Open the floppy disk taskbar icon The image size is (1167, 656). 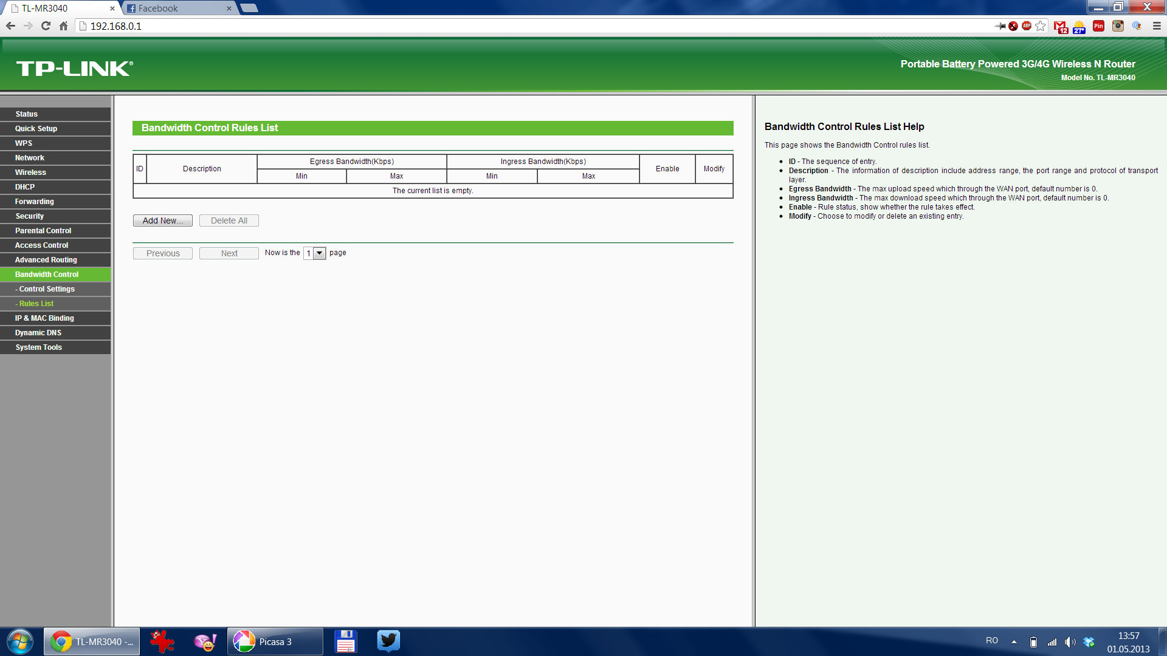click(x=345, y=641)
